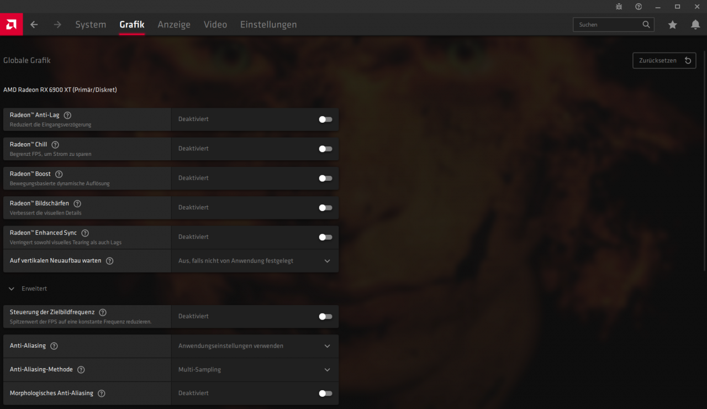Show help for Anti-Aliasing
Image resolution: width=707 pixels, height=409 pixels.
pos(54,346)
